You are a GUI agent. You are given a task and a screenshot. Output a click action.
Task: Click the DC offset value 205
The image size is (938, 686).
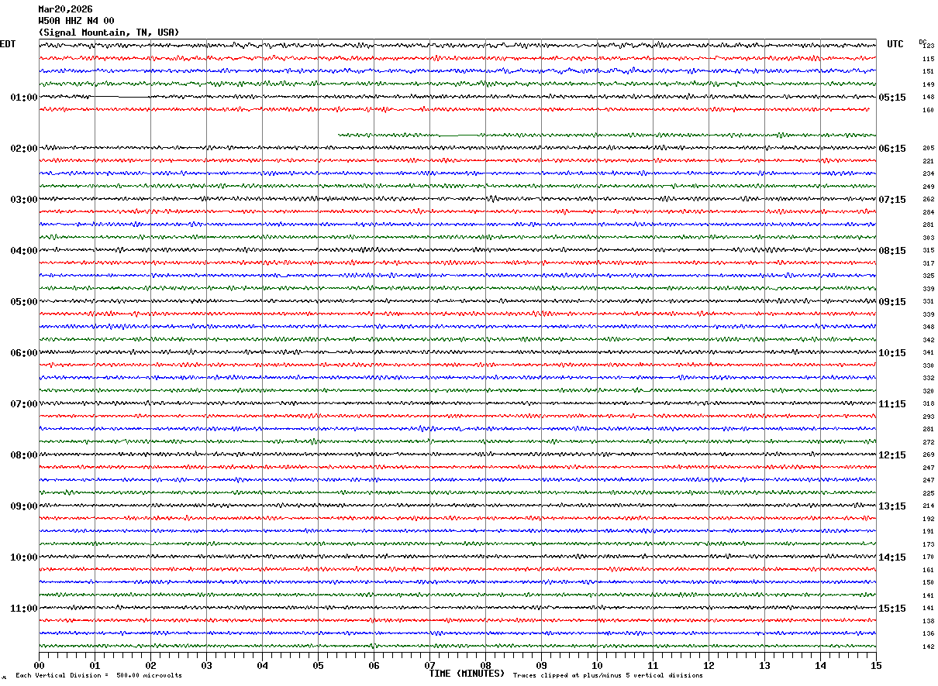928,148
